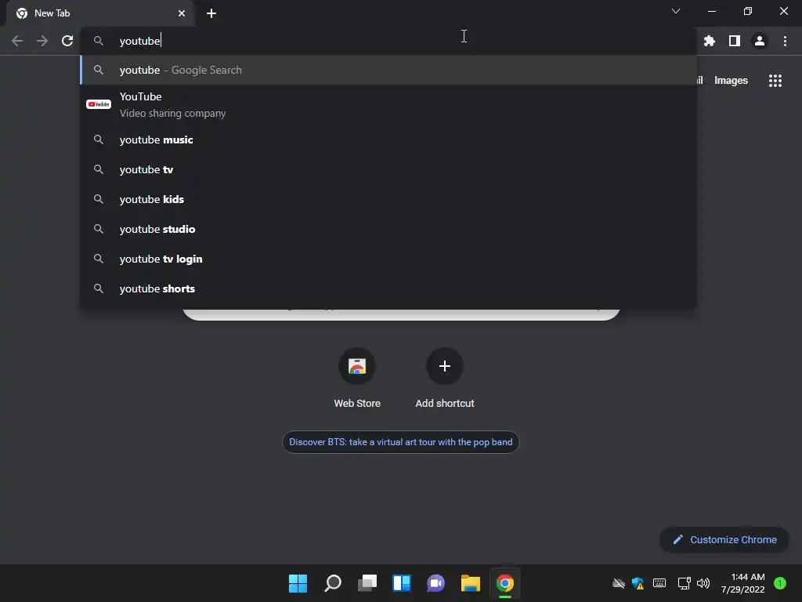Screen dimensions: 802x602
Task: Open Chrome's three-dot menu
Action: pyautogui.click(x=785, y=41)
